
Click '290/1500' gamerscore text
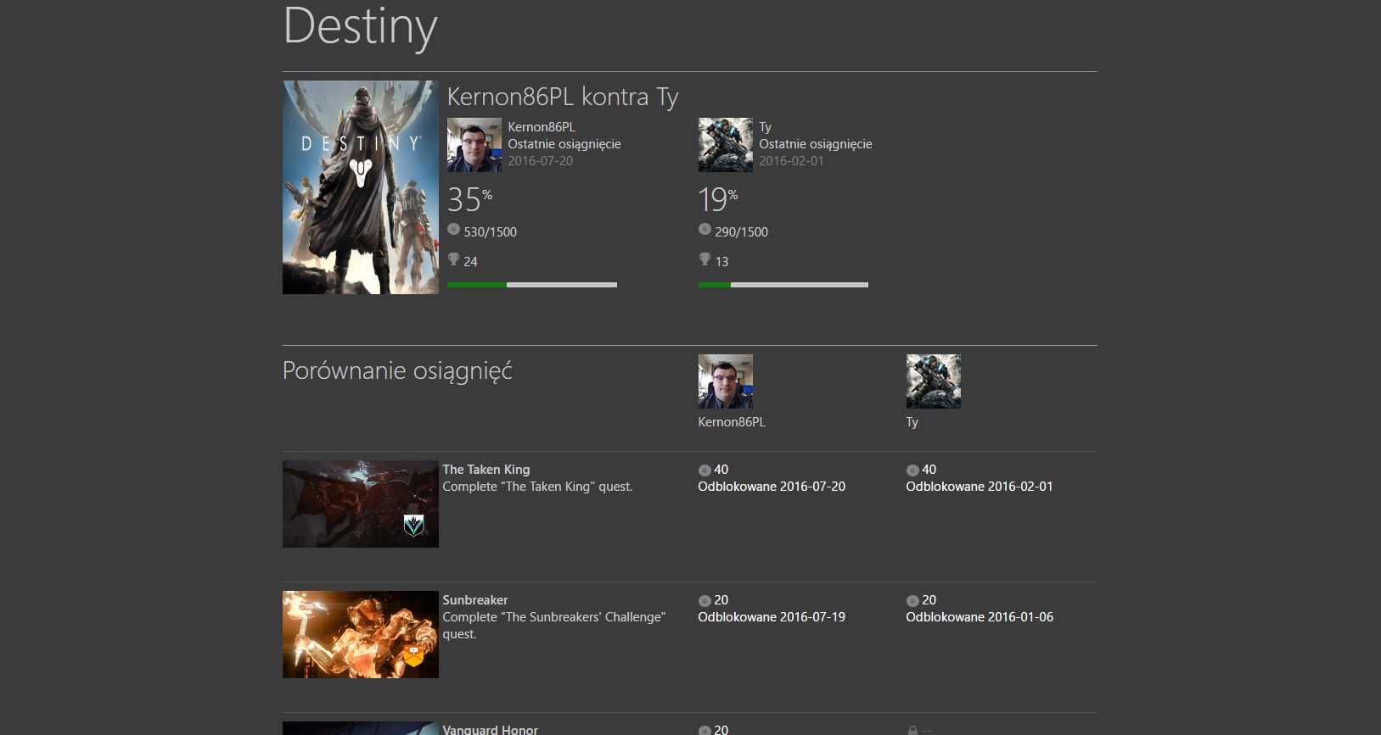[x=742, y=232]
